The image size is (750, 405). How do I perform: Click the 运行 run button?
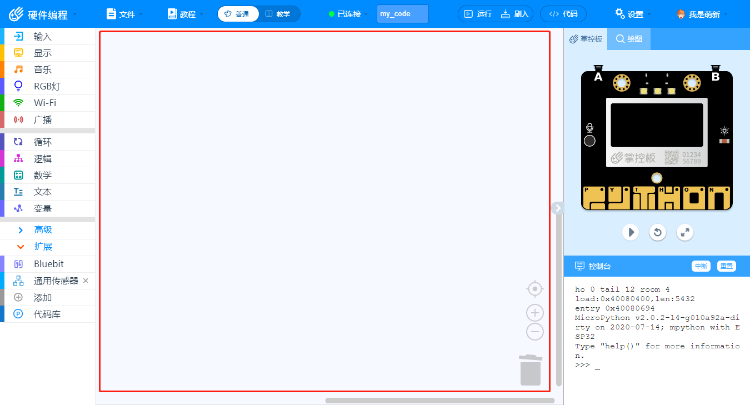pos(478,14)
